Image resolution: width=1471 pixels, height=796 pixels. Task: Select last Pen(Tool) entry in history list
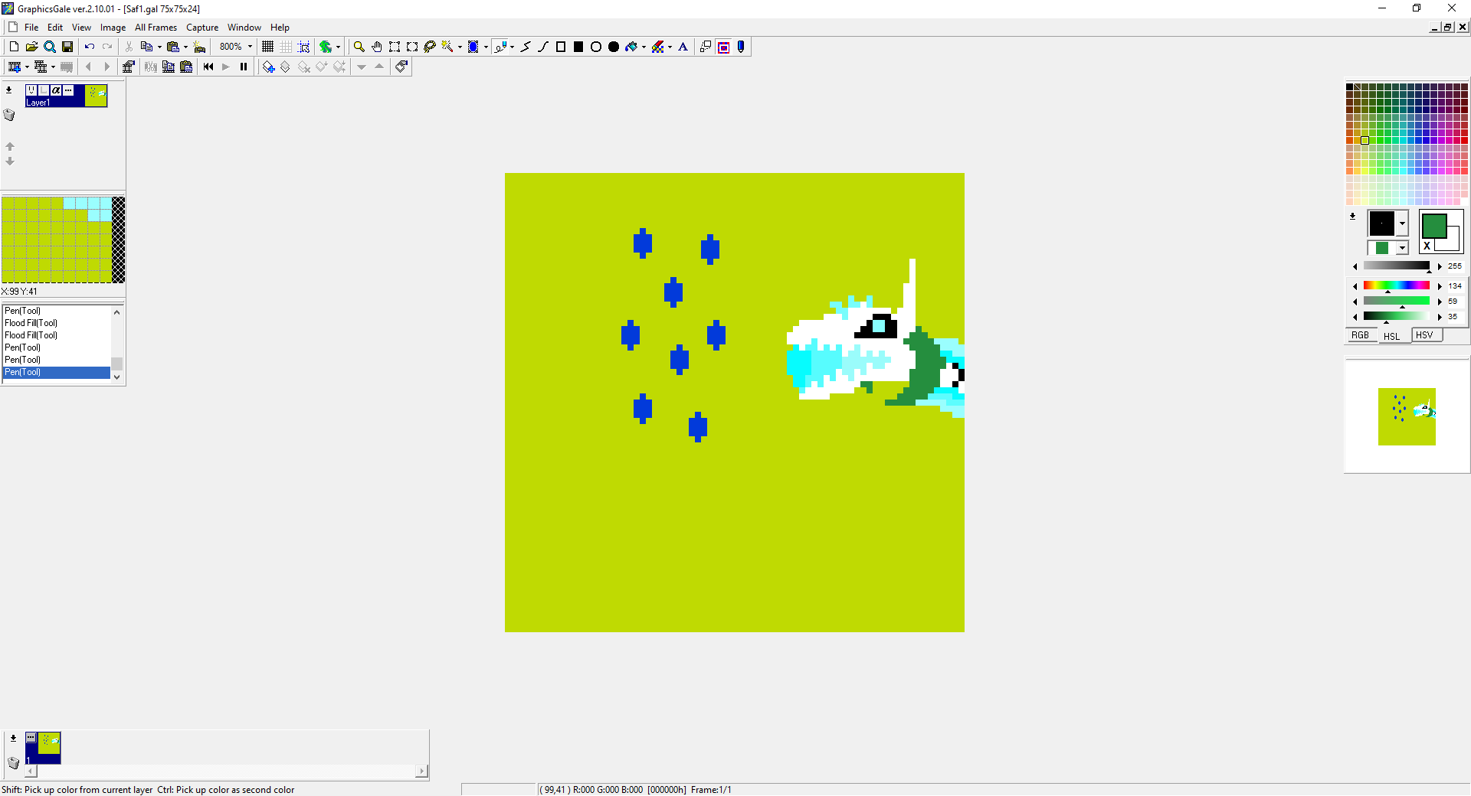57,372
